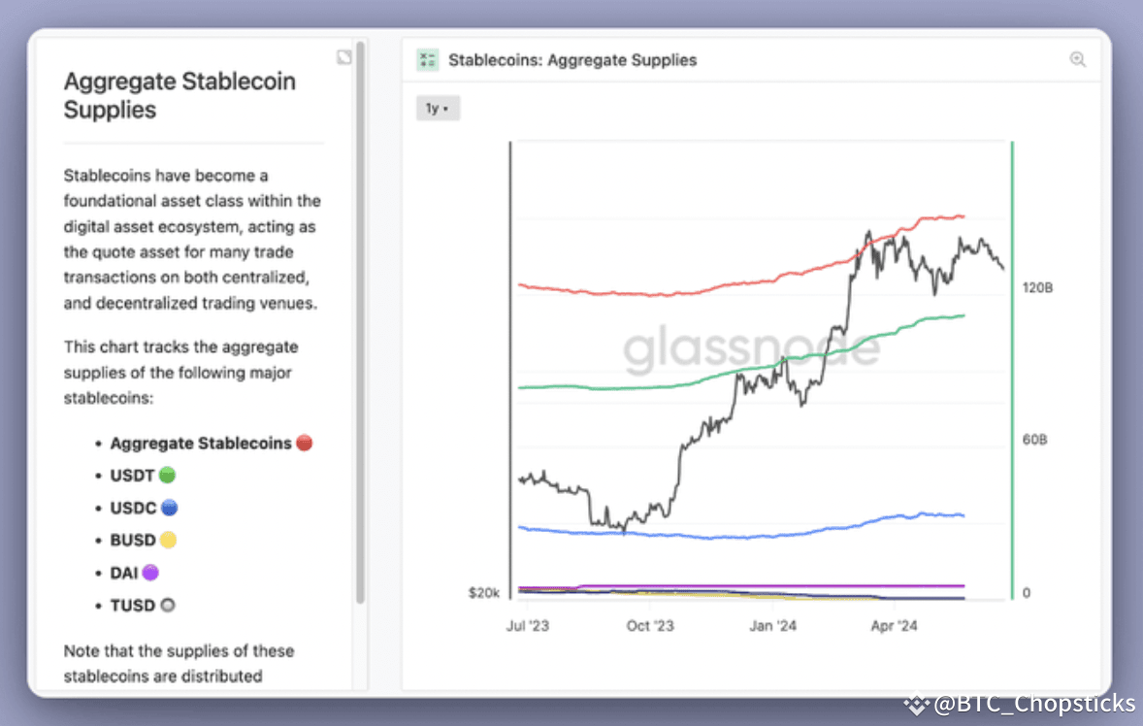
Task: Pick the yellow dot beside BUSD
Action: [x=168, y=540]
